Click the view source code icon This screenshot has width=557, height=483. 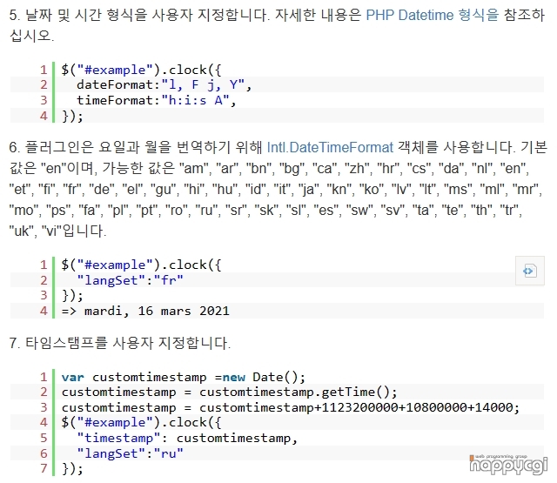(x=530, y=271)
